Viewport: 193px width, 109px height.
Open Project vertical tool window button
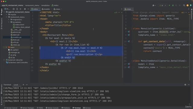click(2, 12)
